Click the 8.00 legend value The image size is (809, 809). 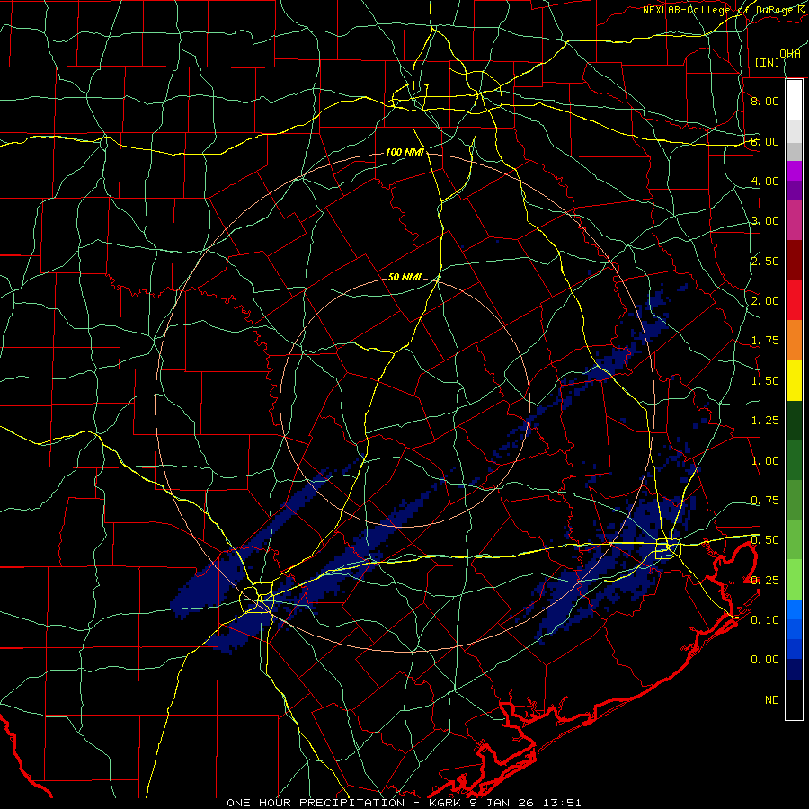[x=765, y=101]
